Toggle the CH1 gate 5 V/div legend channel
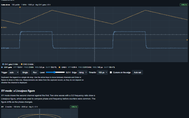The image size is (189, 118). point(10,64)
